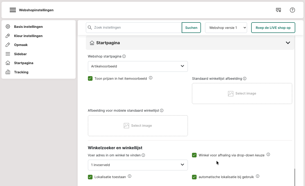Viewport: 305px width, 186px height.
Task: Open the feedback chat icon
Action: click(x=278, y=10)
